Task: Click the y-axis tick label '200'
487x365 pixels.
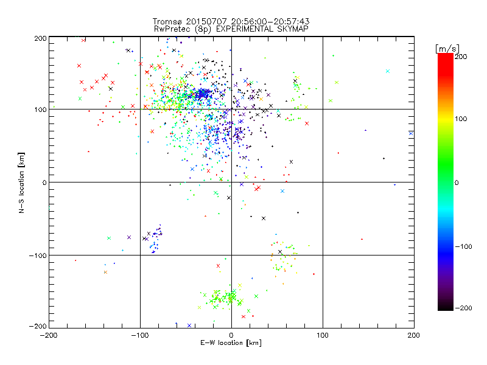Action: click(40, 38)
